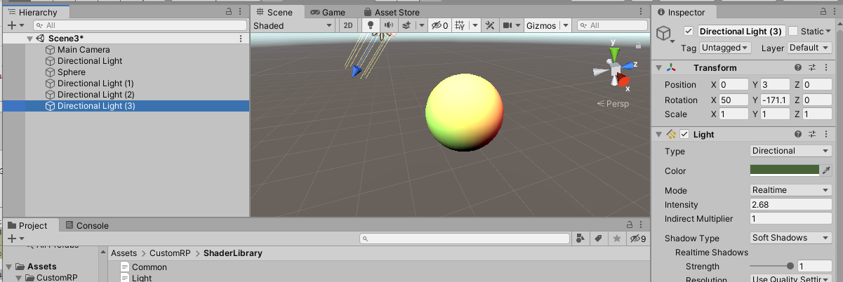Toggle 2D view mode in Scene
This screenshot has width=843, height=282.
[x=348, y=26]
